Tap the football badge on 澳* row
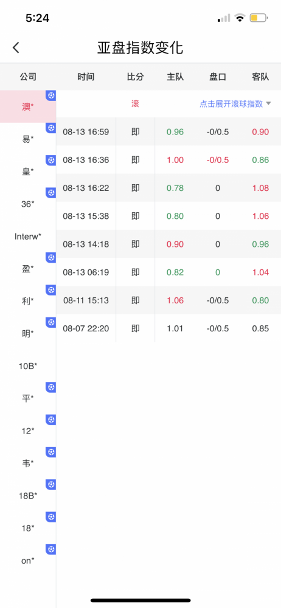Screen dimensions: 281x608 tap(51, 95)
